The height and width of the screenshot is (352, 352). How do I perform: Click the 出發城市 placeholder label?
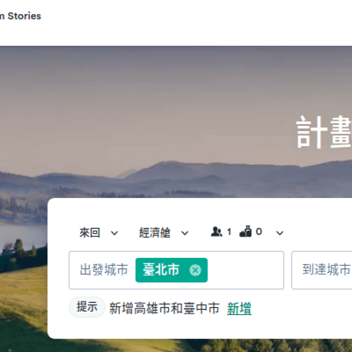coord(104,269)
